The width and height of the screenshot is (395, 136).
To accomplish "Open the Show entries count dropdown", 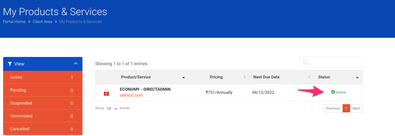I will 112,108.
